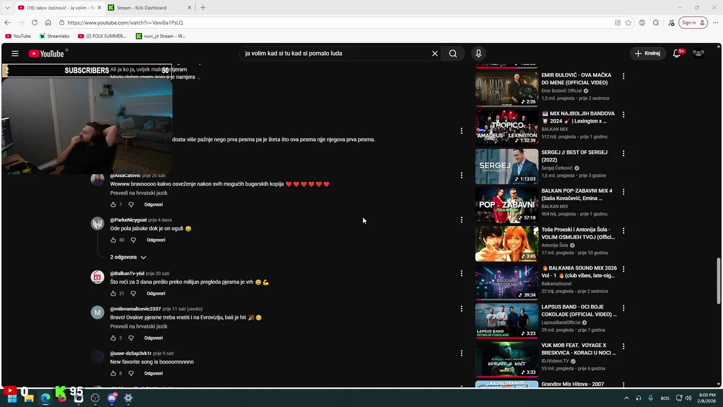Open more options for EMIR ĐULOVIĆ video
Viewport: 723px width, 407px height.
point(624,76)
